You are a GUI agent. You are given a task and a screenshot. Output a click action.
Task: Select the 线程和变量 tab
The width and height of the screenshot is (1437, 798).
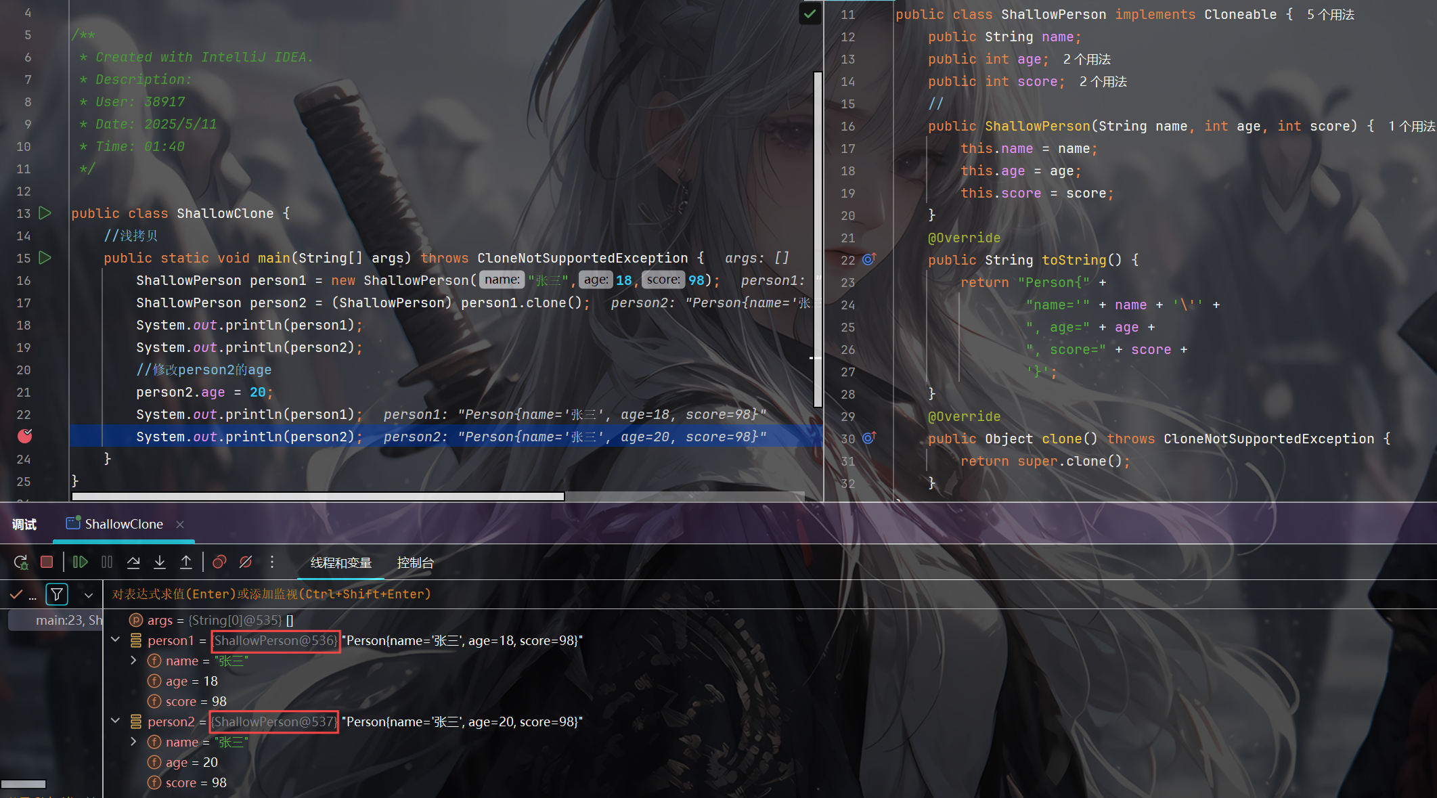(341, 562)
